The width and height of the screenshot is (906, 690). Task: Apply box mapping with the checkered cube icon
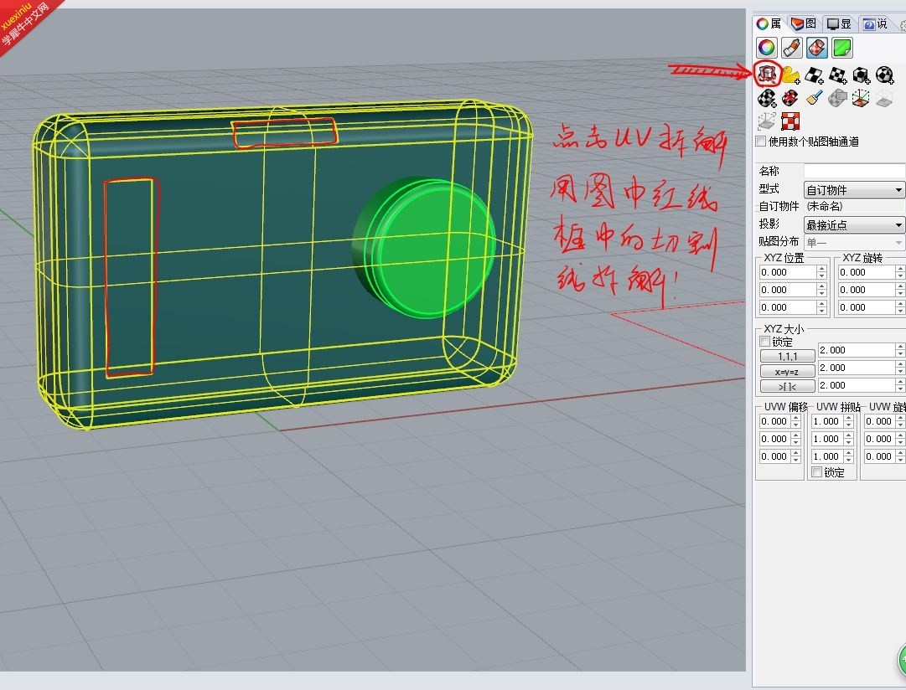click(861, 75)
